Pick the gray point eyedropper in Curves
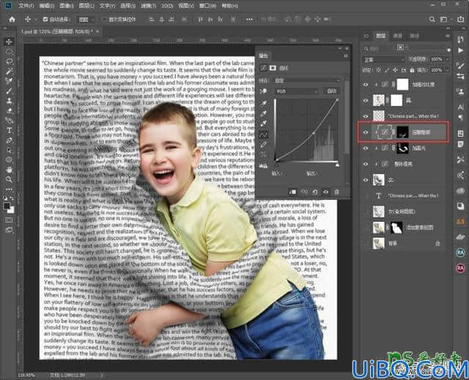The height and width of the screenshot is (380, 469). pos(264,113)
